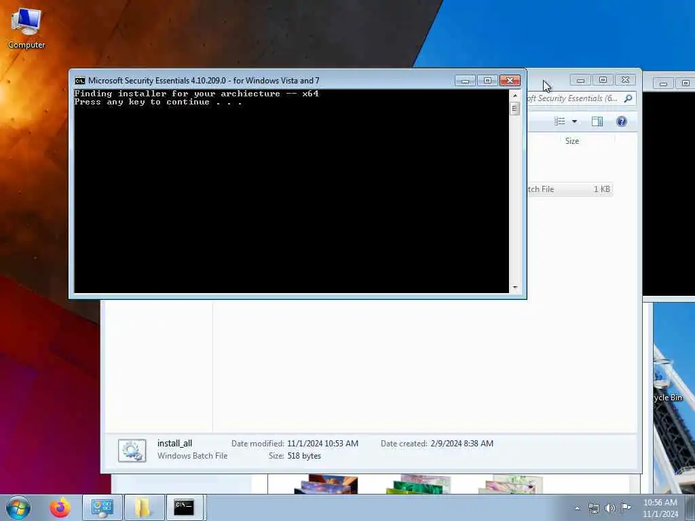This screenshot has width=695, height=521.
Task: Open the clock showing 10:56 AM
Action: [x=660, y=508]
